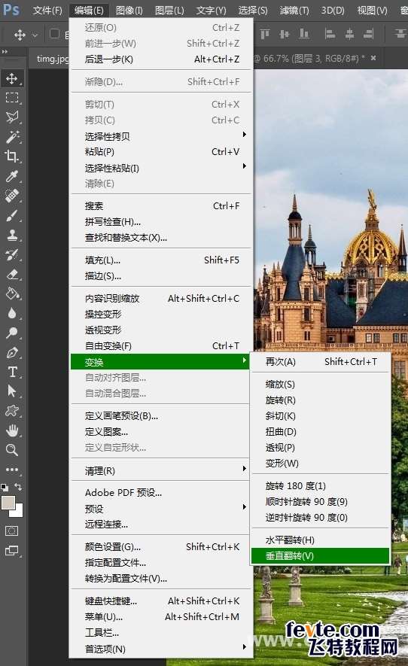Select the Eraser tool

point(12,275)
